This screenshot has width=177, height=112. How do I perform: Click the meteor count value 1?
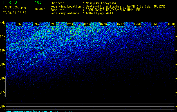(x=40, y=13)
